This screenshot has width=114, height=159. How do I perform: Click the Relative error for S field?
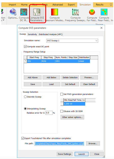click(x=49, y=113)
